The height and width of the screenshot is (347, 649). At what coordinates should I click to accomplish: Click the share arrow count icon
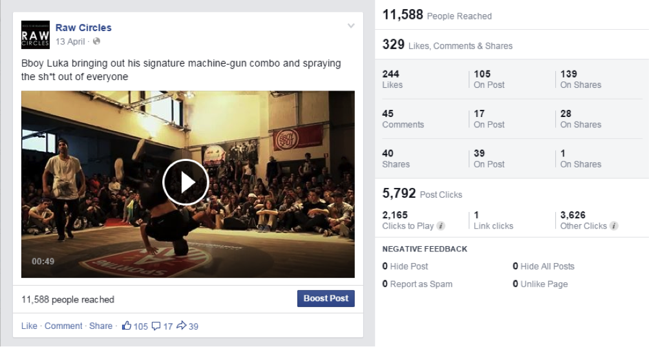point(181,326)
